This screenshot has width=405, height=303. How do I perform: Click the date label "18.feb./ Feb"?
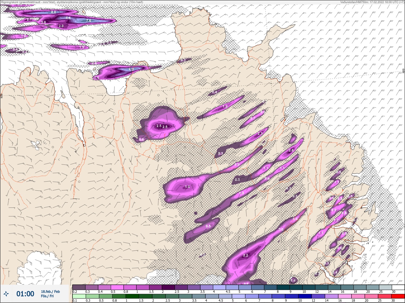[x=50, y=291]
